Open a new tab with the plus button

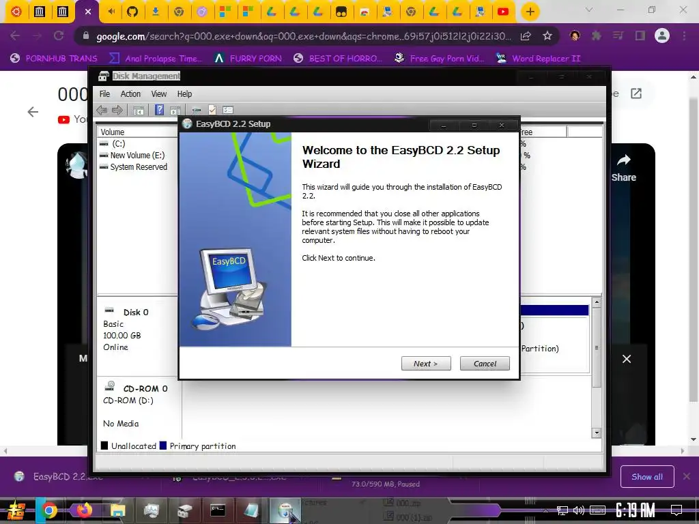(530, 12)
